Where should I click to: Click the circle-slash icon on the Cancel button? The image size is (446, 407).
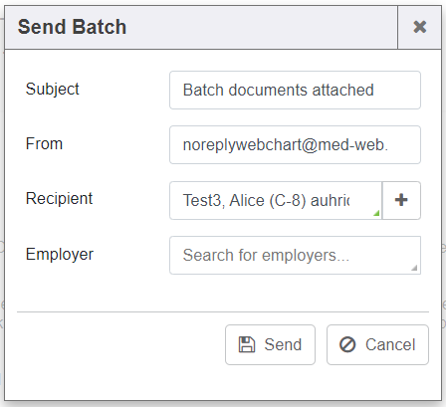coord(347,344)
